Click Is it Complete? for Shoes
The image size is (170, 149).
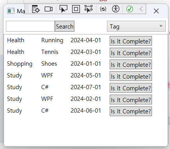pyautogui.click(x=131, y=65)
